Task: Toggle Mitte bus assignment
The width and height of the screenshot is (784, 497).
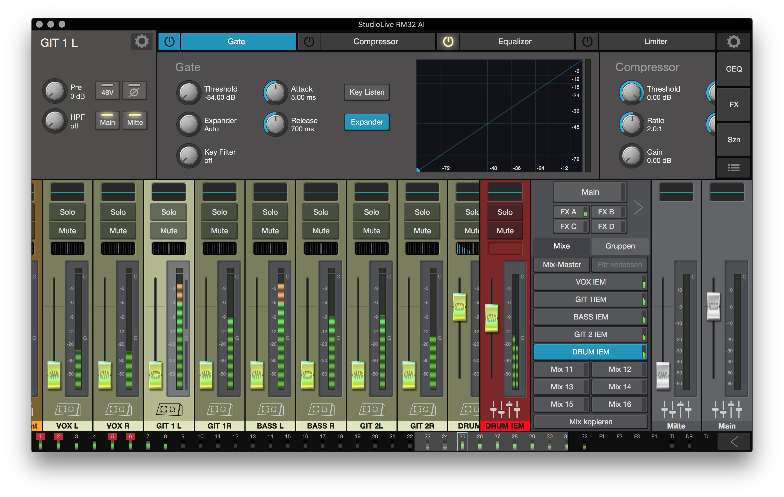Action: [135, 121]
